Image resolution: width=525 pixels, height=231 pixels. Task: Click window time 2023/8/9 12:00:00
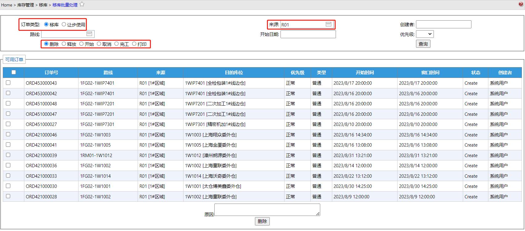[x=417, y=197]
